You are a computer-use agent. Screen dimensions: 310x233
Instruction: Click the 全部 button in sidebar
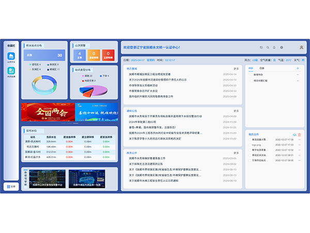tap(11, 186)
